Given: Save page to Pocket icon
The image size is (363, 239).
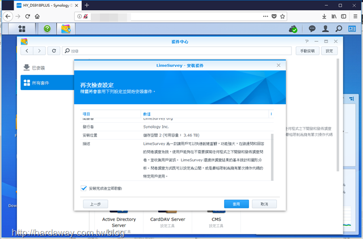Looking at the screenshot, I should click(274, 16).
